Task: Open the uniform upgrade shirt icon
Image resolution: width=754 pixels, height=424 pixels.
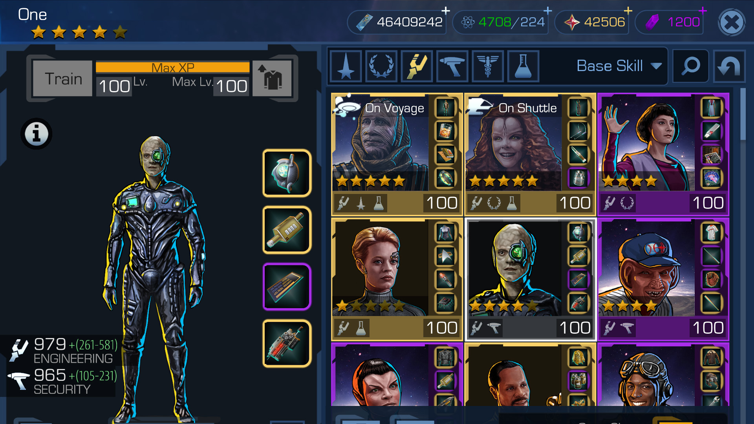Action: pyautogui.click(x=272, y=78)
